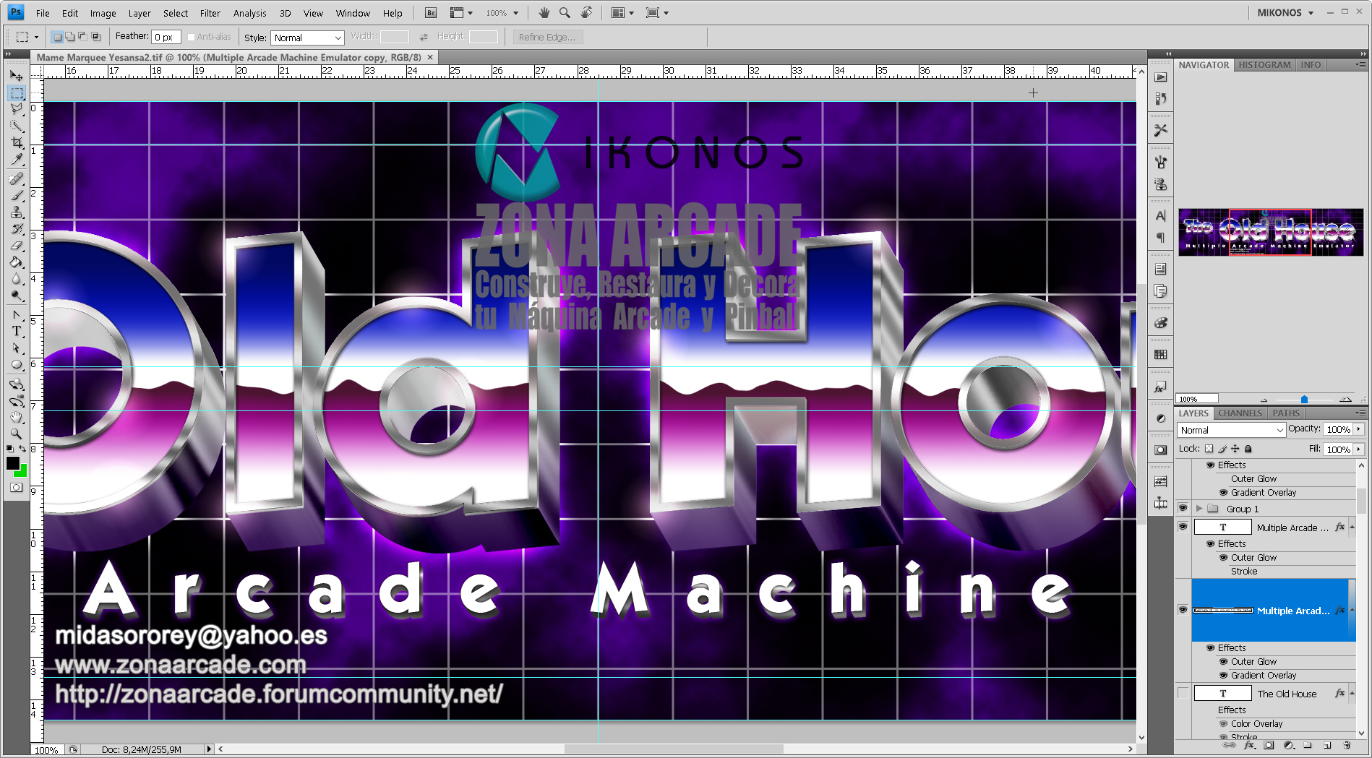
Task: Delete layer with trash icon
Action: [1347, 745]
